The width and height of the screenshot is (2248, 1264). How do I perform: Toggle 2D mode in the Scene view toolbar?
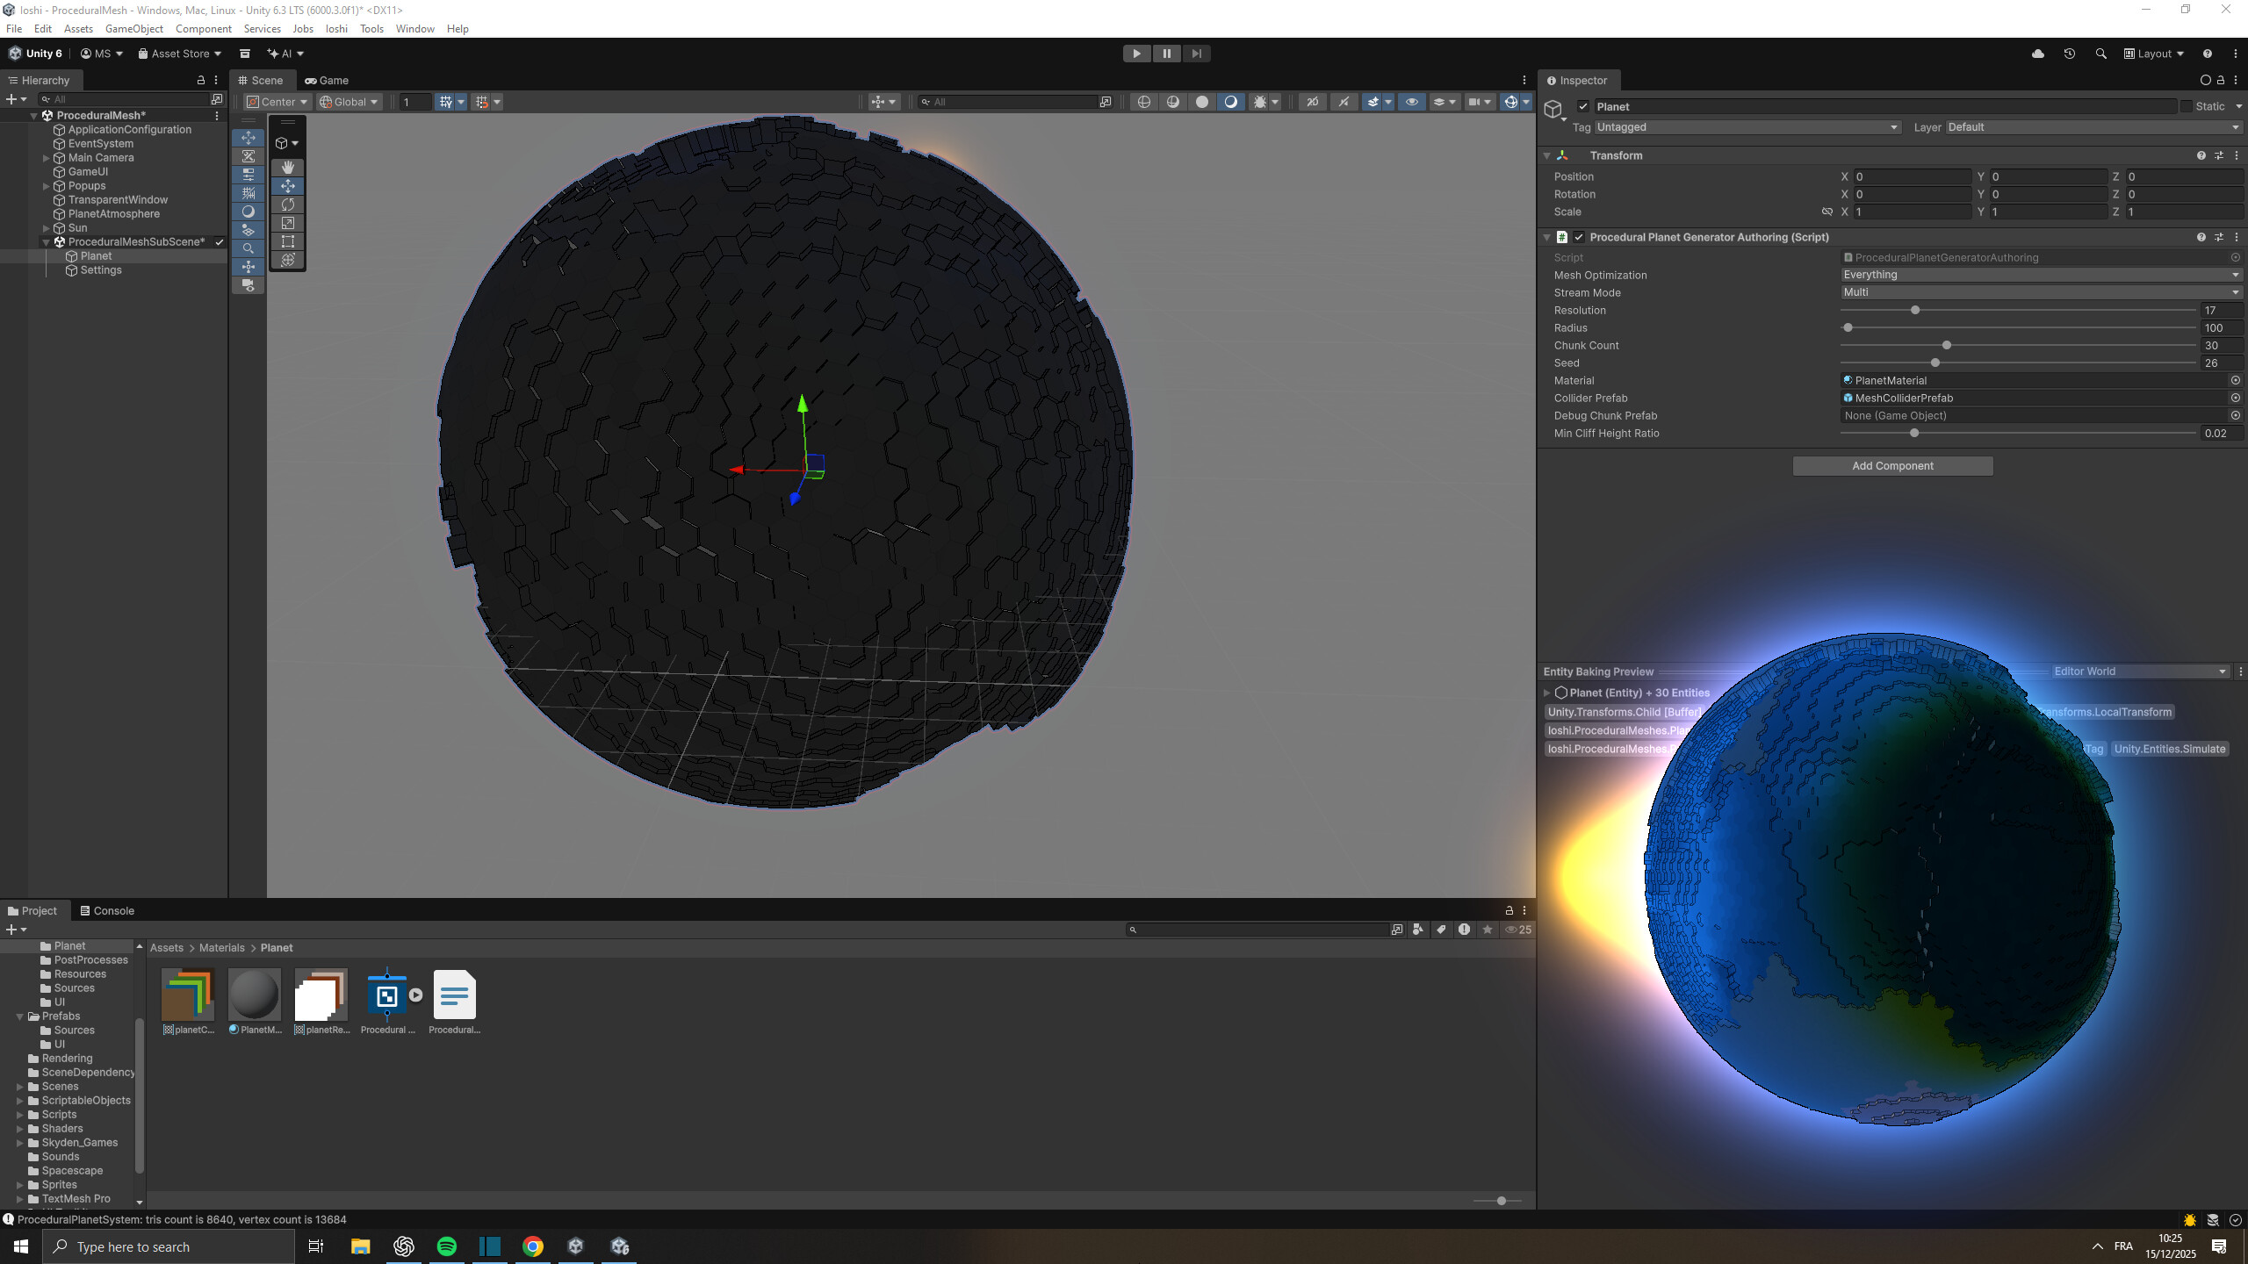click(x=1312, y=102)
